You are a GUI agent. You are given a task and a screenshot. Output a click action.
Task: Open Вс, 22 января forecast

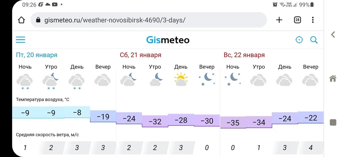244,55
